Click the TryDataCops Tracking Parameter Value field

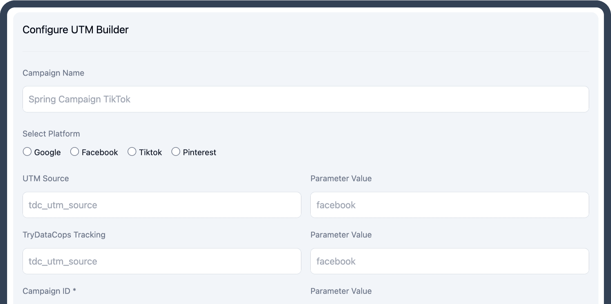pyautogui.click(x=450, y=261)
